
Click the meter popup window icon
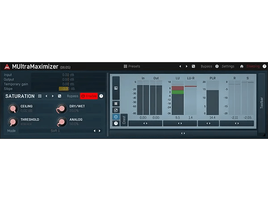point(116,88)
